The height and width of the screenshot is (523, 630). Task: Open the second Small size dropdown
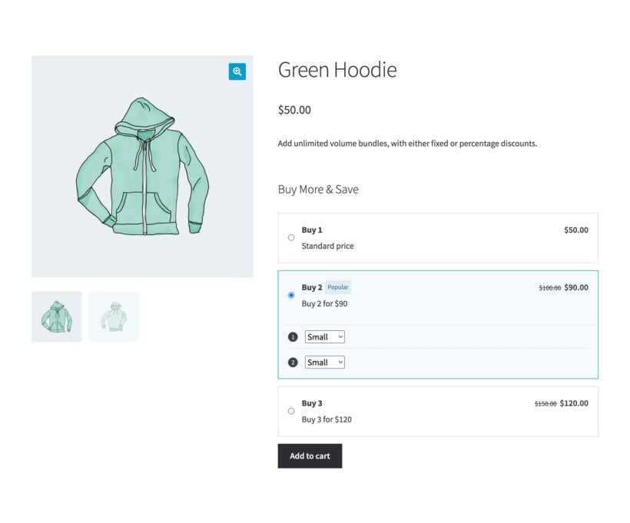pos(324,362)
